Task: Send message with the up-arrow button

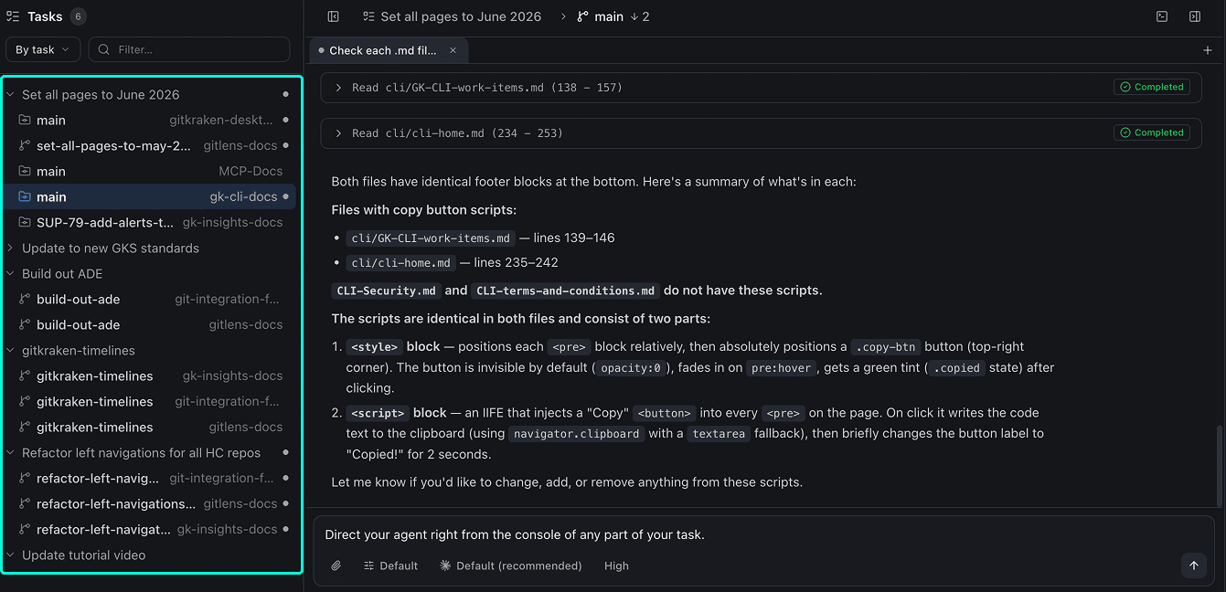Action: (1193, 566)
